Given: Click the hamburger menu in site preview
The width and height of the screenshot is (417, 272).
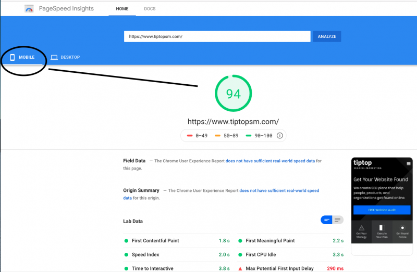Looking at the screenshot, I should (409, 163).
